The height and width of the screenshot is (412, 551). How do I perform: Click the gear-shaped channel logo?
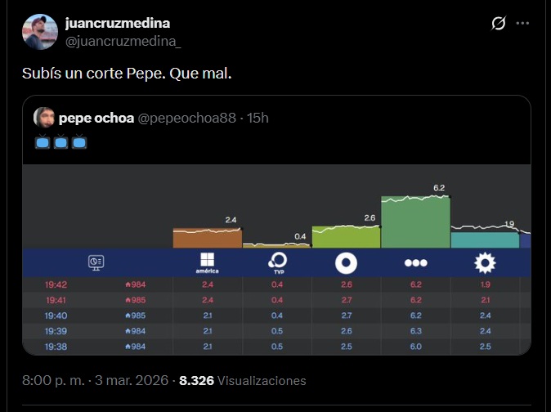click(485, 262)
